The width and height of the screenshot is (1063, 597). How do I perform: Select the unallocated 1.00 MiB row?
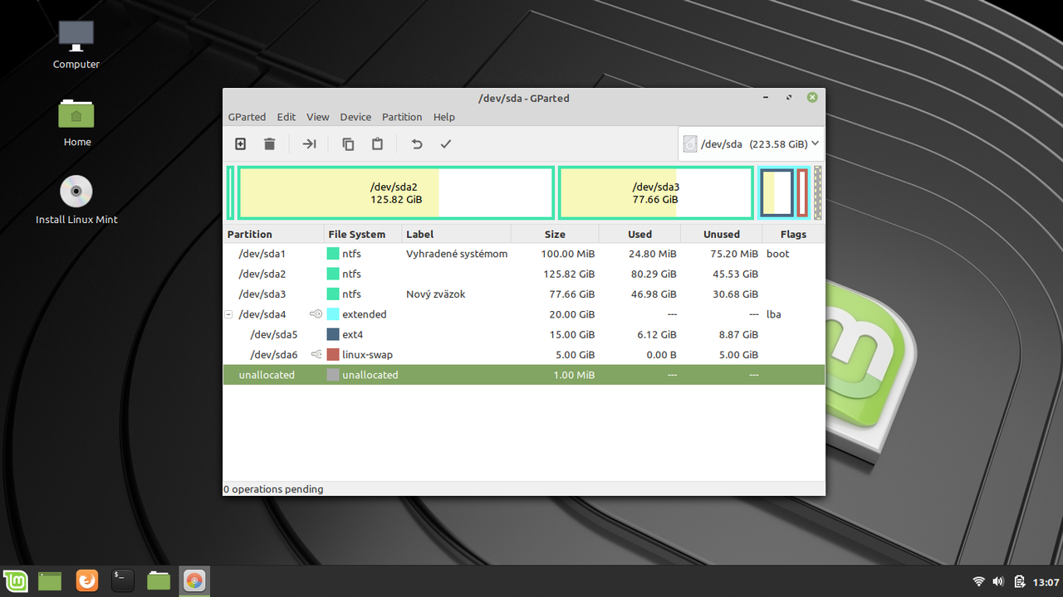(x=524, y=375)
